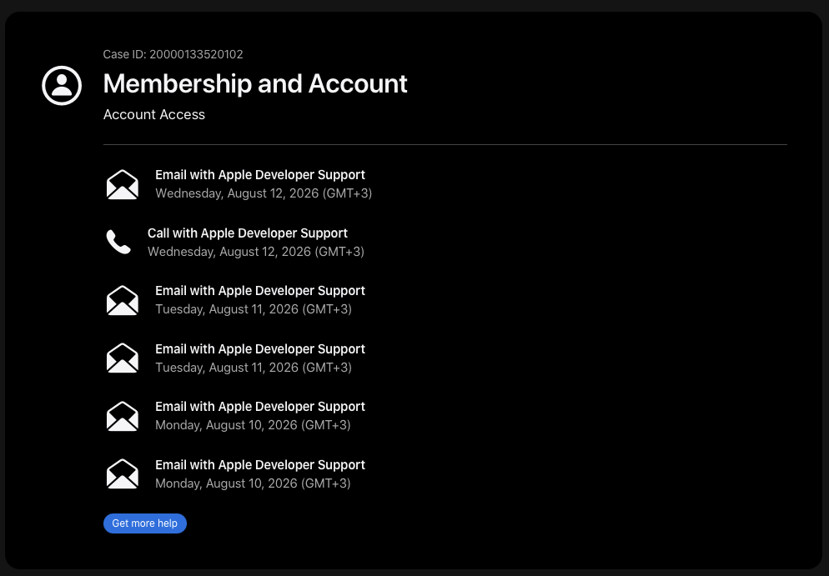Open Call with Apple Developer Support entry title

click(x=248, y=233)
